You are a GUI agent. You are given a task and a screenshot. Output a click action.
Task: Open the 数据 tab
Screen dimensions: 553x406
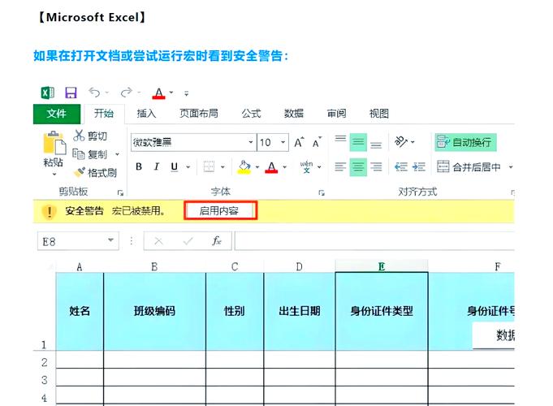point(294,113)
